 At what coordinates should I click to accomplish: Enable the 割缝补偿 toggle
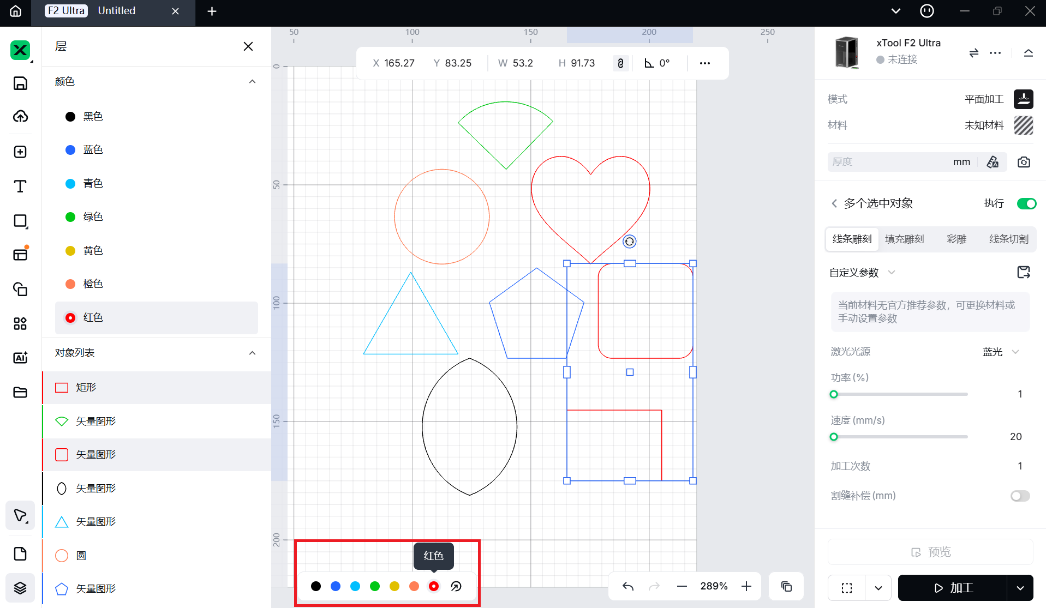point(1019,496)
